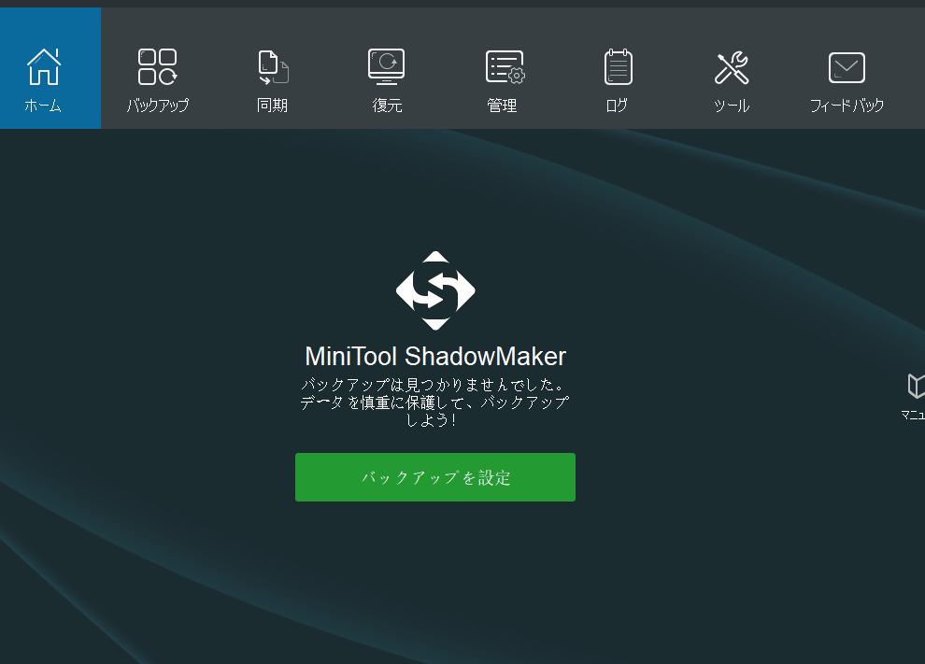This screenshot has height=664, width=925.
Task: Open the バックアップ icon in the top navigation bar
Action: (158, 66)
